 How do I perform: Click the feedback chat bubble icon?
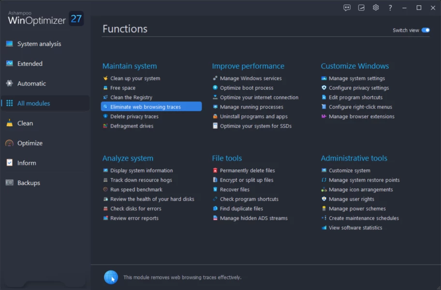point(347,8)
